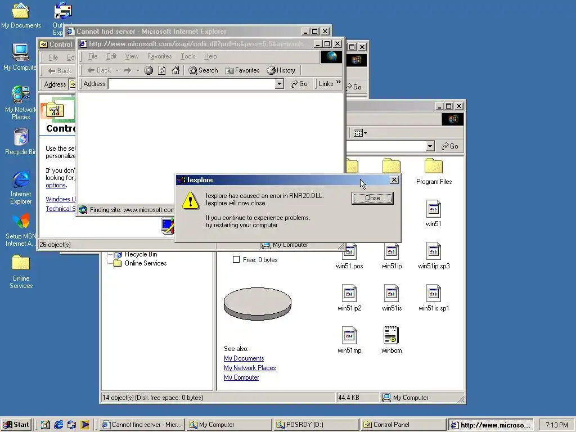Click options link in Control Panel window

[56, 185]
